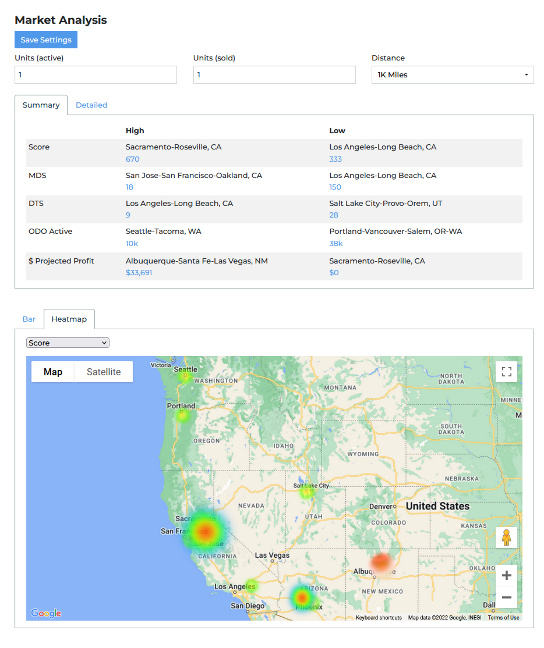Switch to the Detailed tab

pos(91,105)
